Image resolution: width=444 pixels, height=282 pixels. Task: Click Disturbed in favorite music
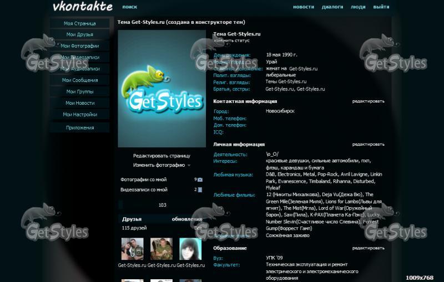click(x=364, y=181)
